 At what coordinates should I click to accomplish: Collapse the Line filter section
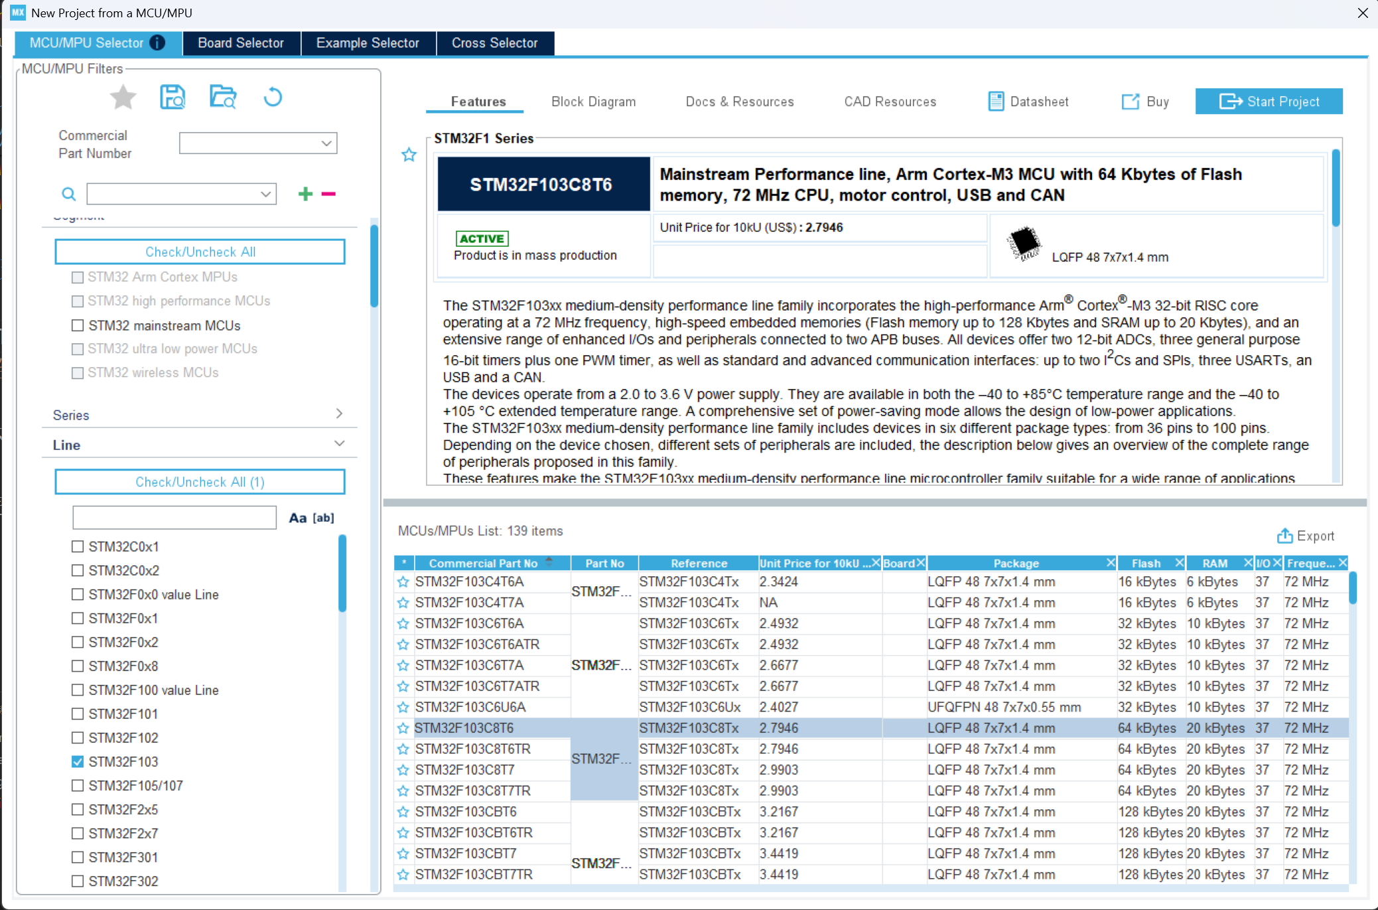(x=339, y=443)
